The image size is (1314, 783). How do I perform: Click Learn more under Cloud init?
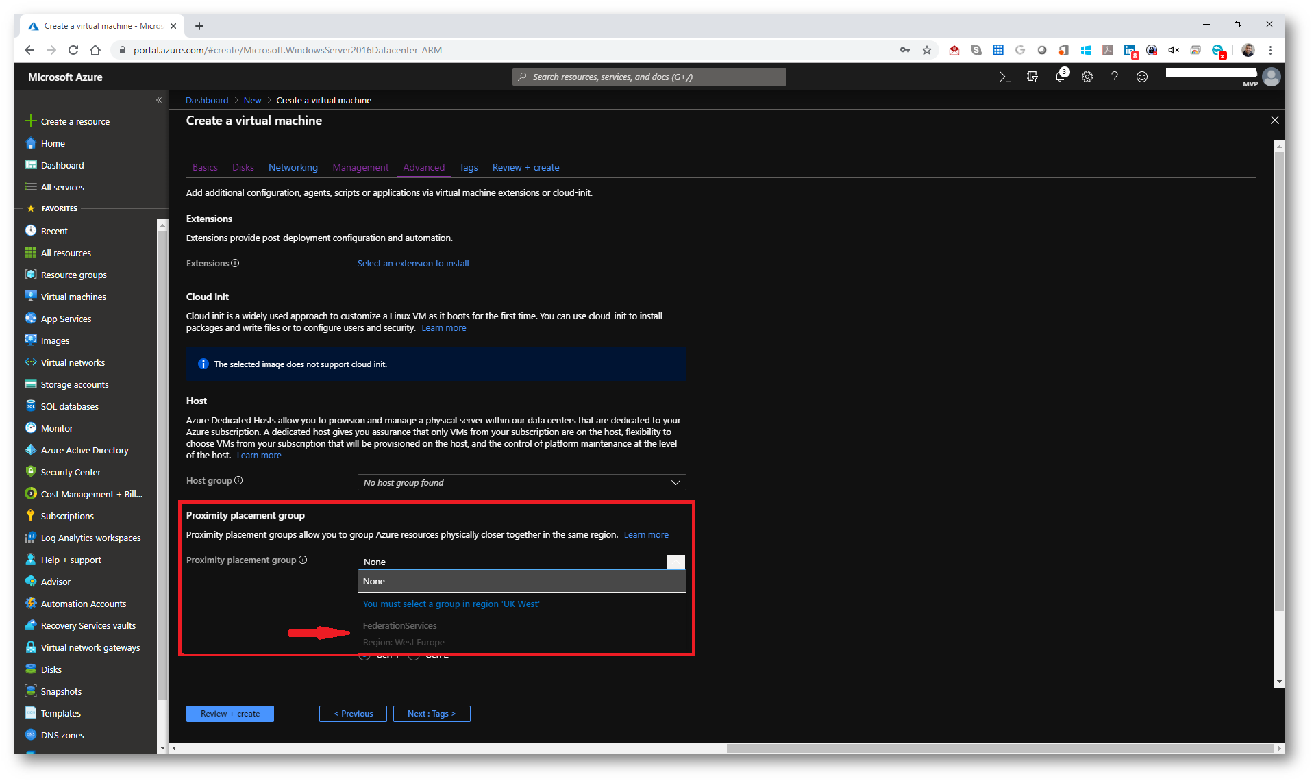point(443,328)
